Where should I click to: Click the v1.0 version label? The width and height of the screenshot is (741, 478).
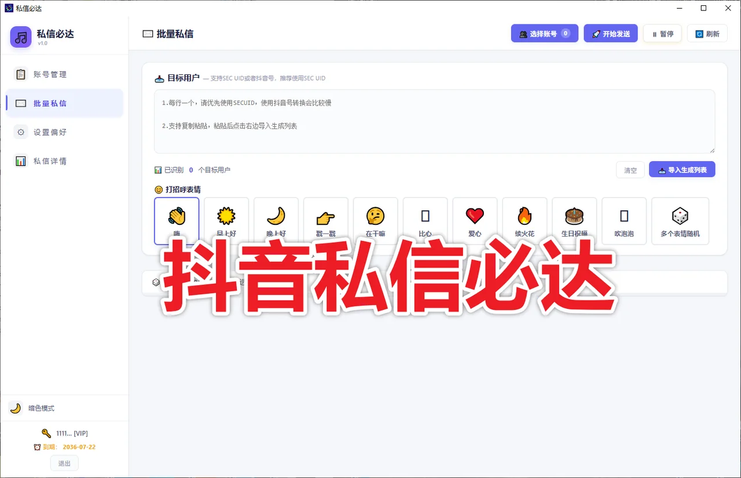pyautogui.click(x=43, y=43)
